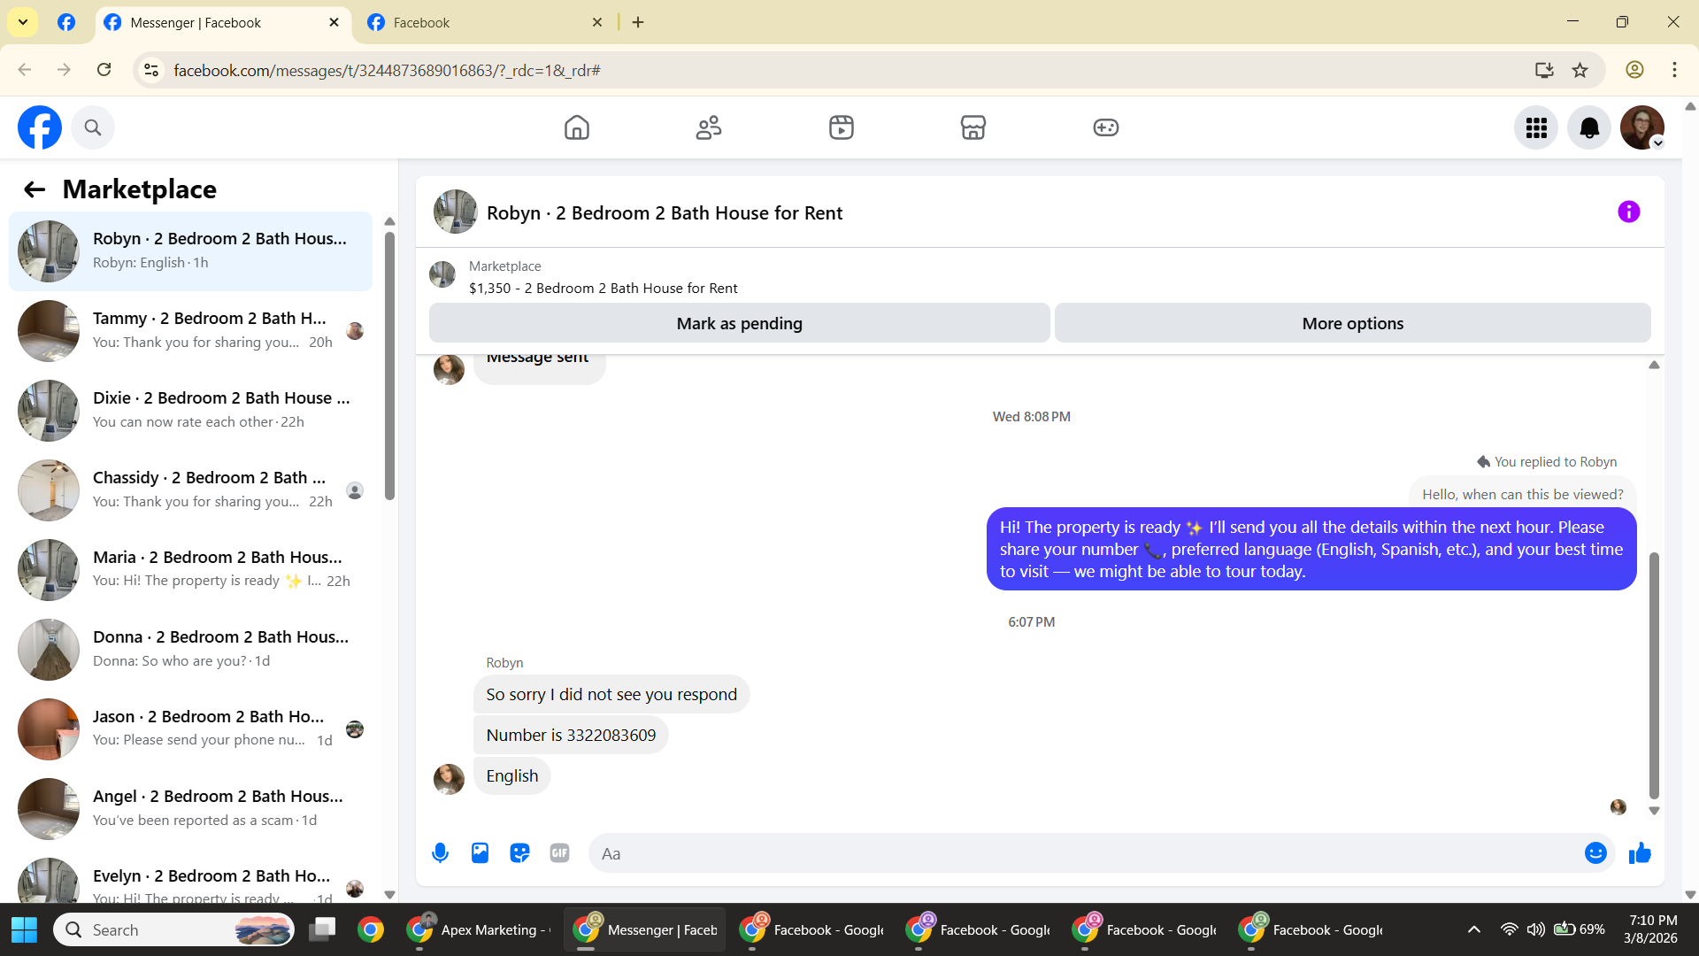This screenshot has width=1699, height=956.
Task: Click Mark as pending button
Action: coord(739,323)
